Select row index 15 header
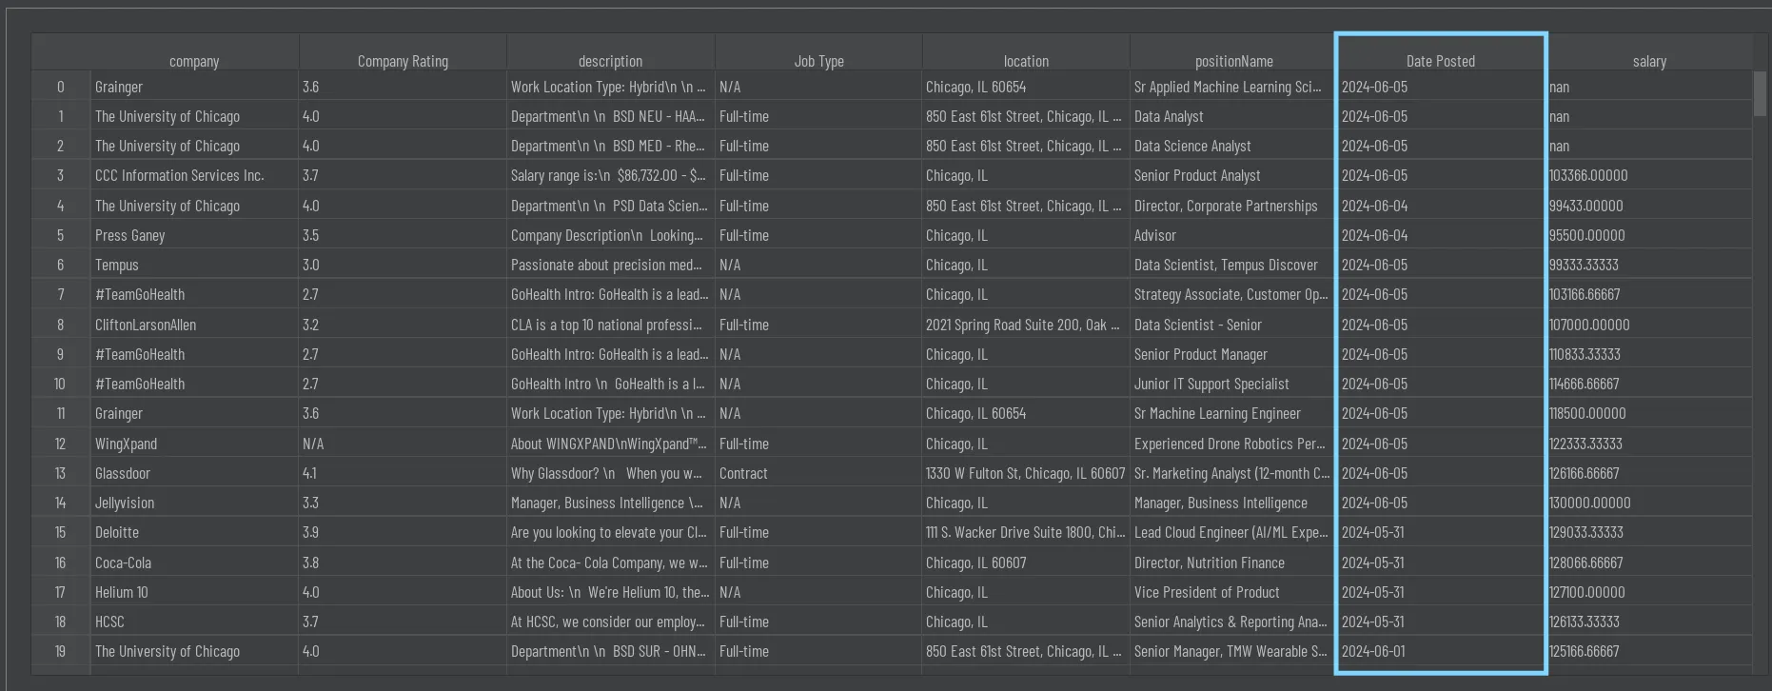Screen dimensions: 1772x691 [60, 533]
